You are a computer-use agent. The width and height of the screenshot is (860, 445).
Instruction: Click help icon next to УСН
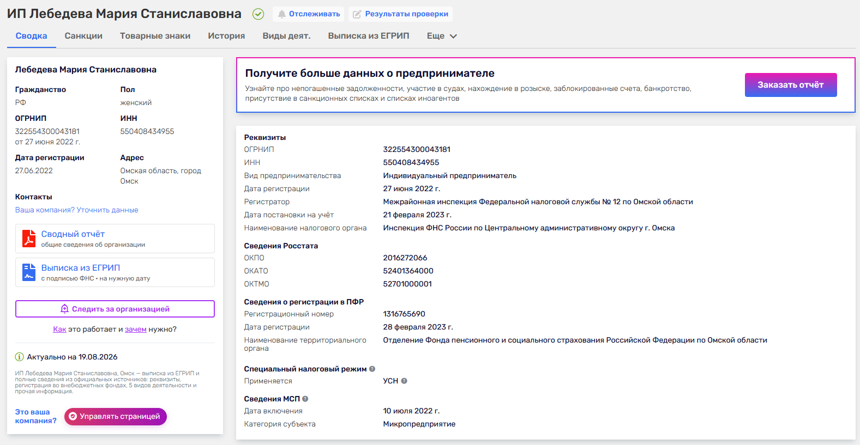pyautogui.click(x=404, y=381)
